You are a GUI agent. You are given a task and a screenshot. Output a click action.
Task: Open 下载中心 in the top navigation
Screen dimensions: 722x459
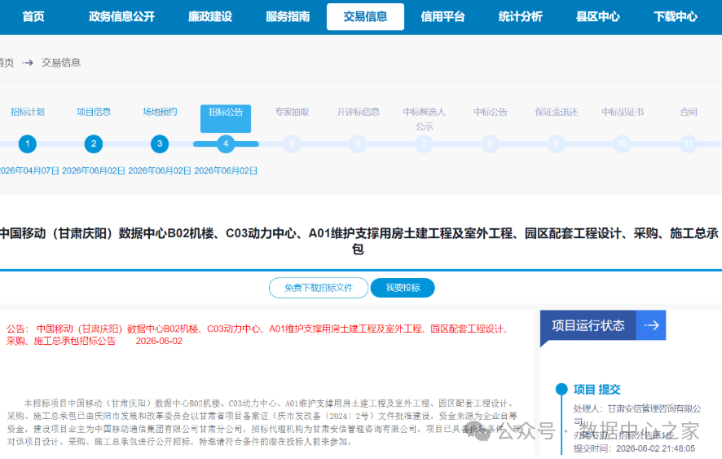(676, 16)
